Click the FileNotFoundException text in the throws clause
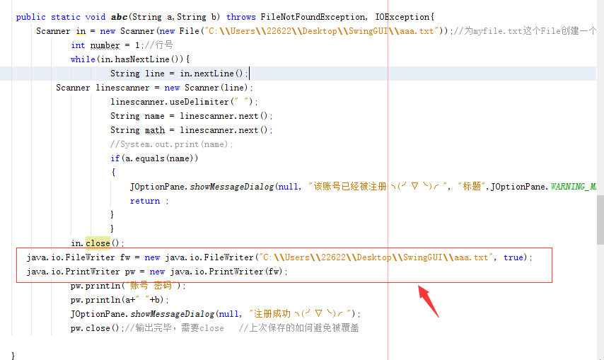Screen dimensions: 604x360 pyautogui.click(x=313, y=17)
